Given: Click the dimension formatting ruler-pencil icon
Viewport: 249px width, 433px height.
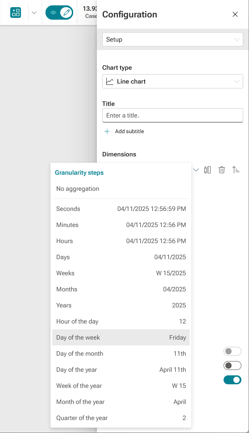Looking at the screenshot, I should pyautogui.click(x=207, y=170).
